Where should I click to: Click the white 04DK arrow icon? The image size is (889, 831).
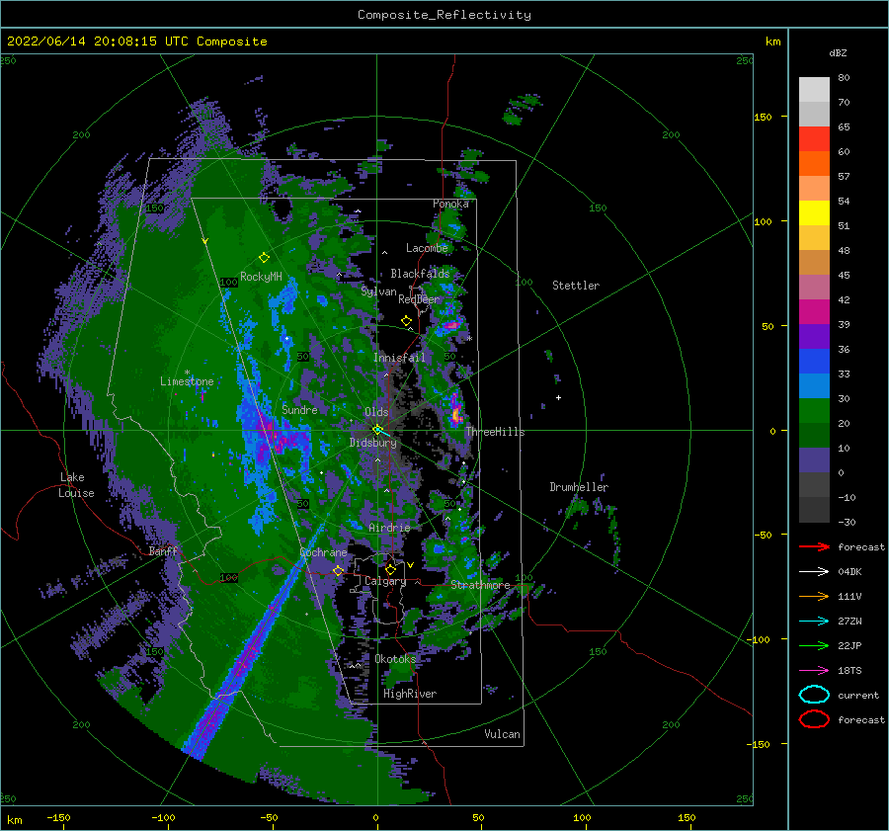814,571
